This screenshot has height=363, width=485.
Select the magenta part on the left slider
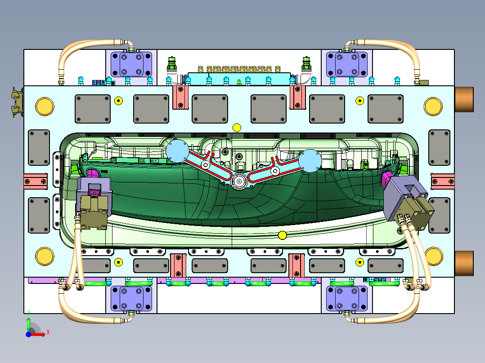(x=93, y=173)
